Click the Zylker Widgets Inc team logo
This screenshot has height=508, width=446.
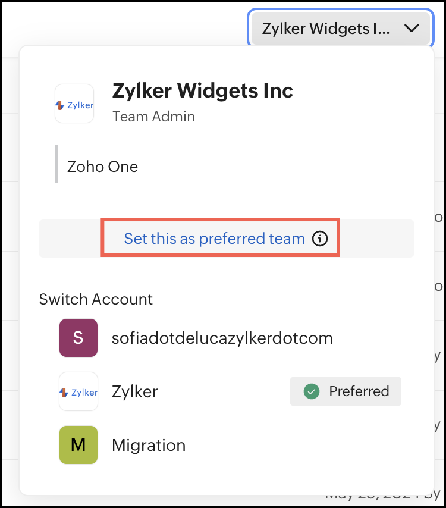click(74, 104)
